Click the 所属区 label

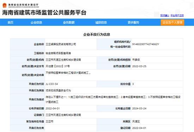(127, 121)
